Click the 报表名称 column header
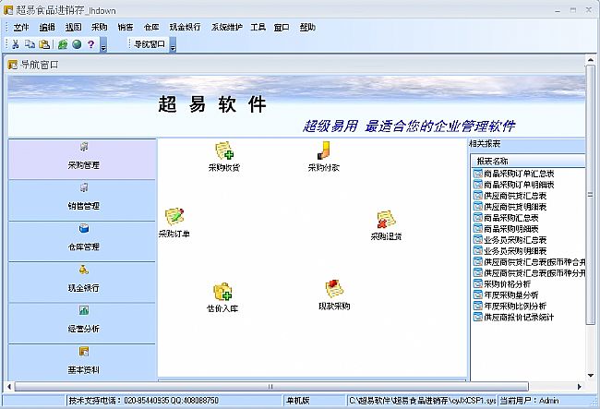 point(528,161)
